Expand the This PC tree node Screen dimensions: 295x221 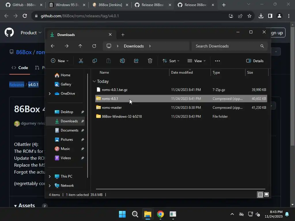[50, 176]
